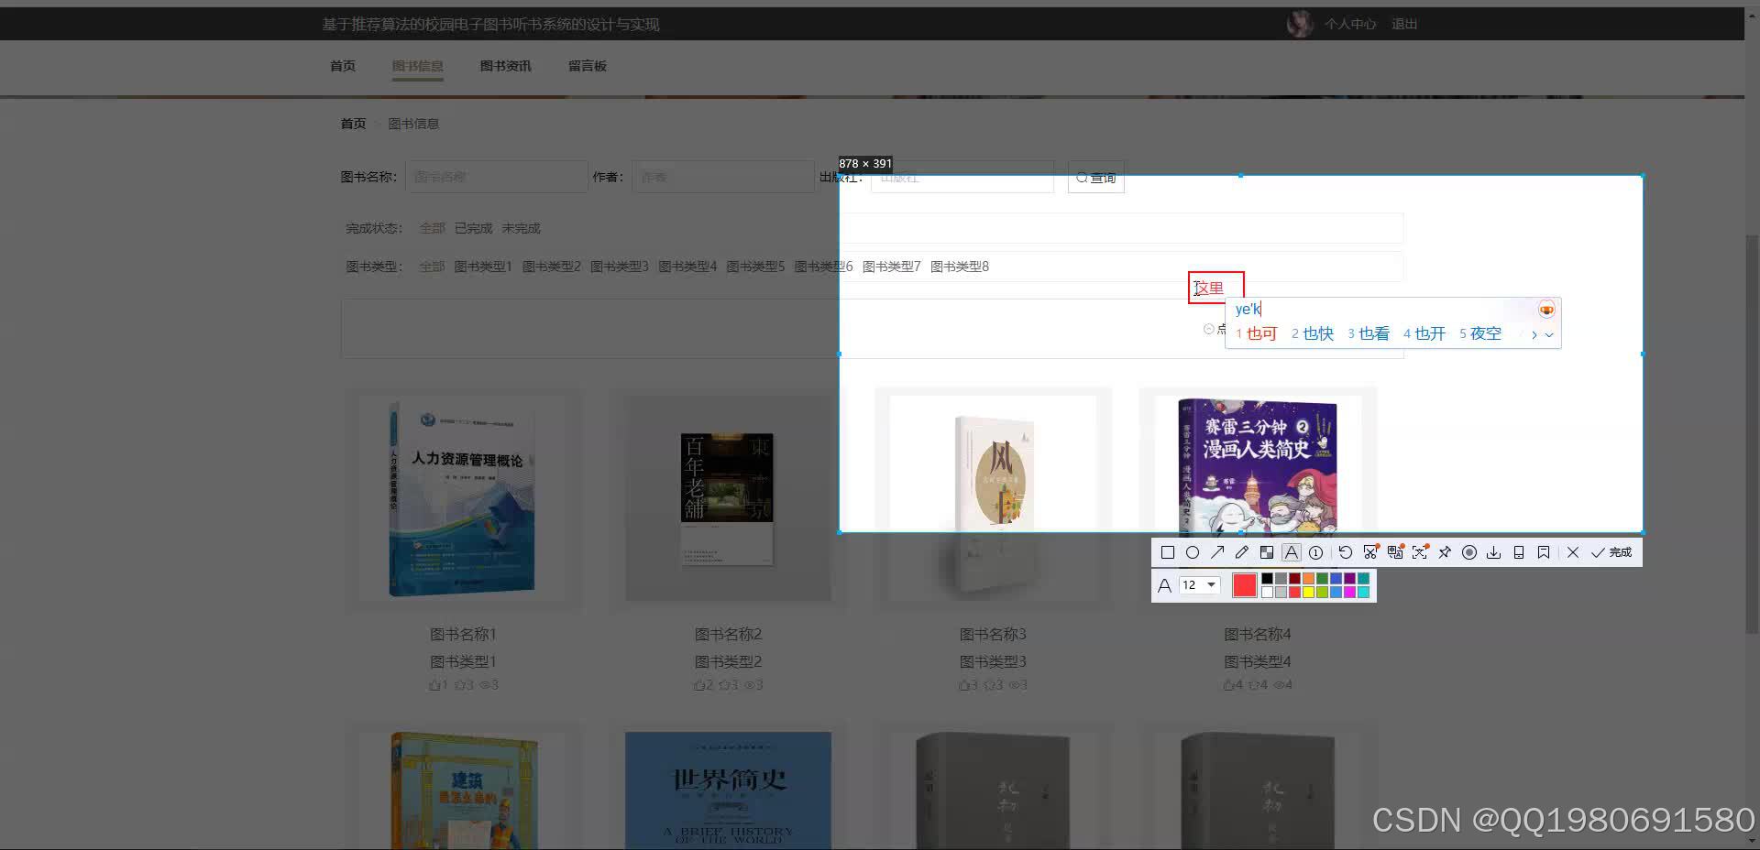This screenshot has width=1760, height=850.
Task: Expand the IME candidate list
Action: (x=1549, y=334)
